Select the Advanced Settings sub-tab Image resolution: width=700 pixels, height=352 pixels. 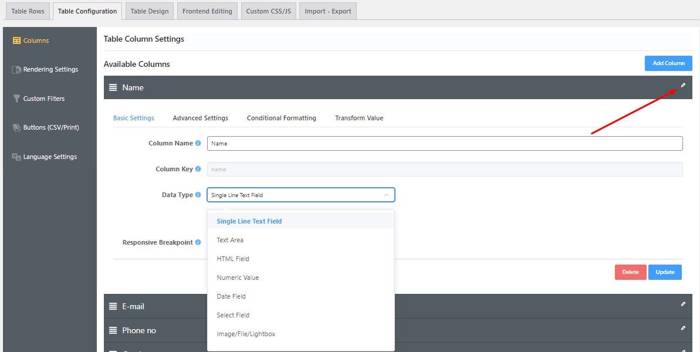pyautogui.click(x=201, y=118)
